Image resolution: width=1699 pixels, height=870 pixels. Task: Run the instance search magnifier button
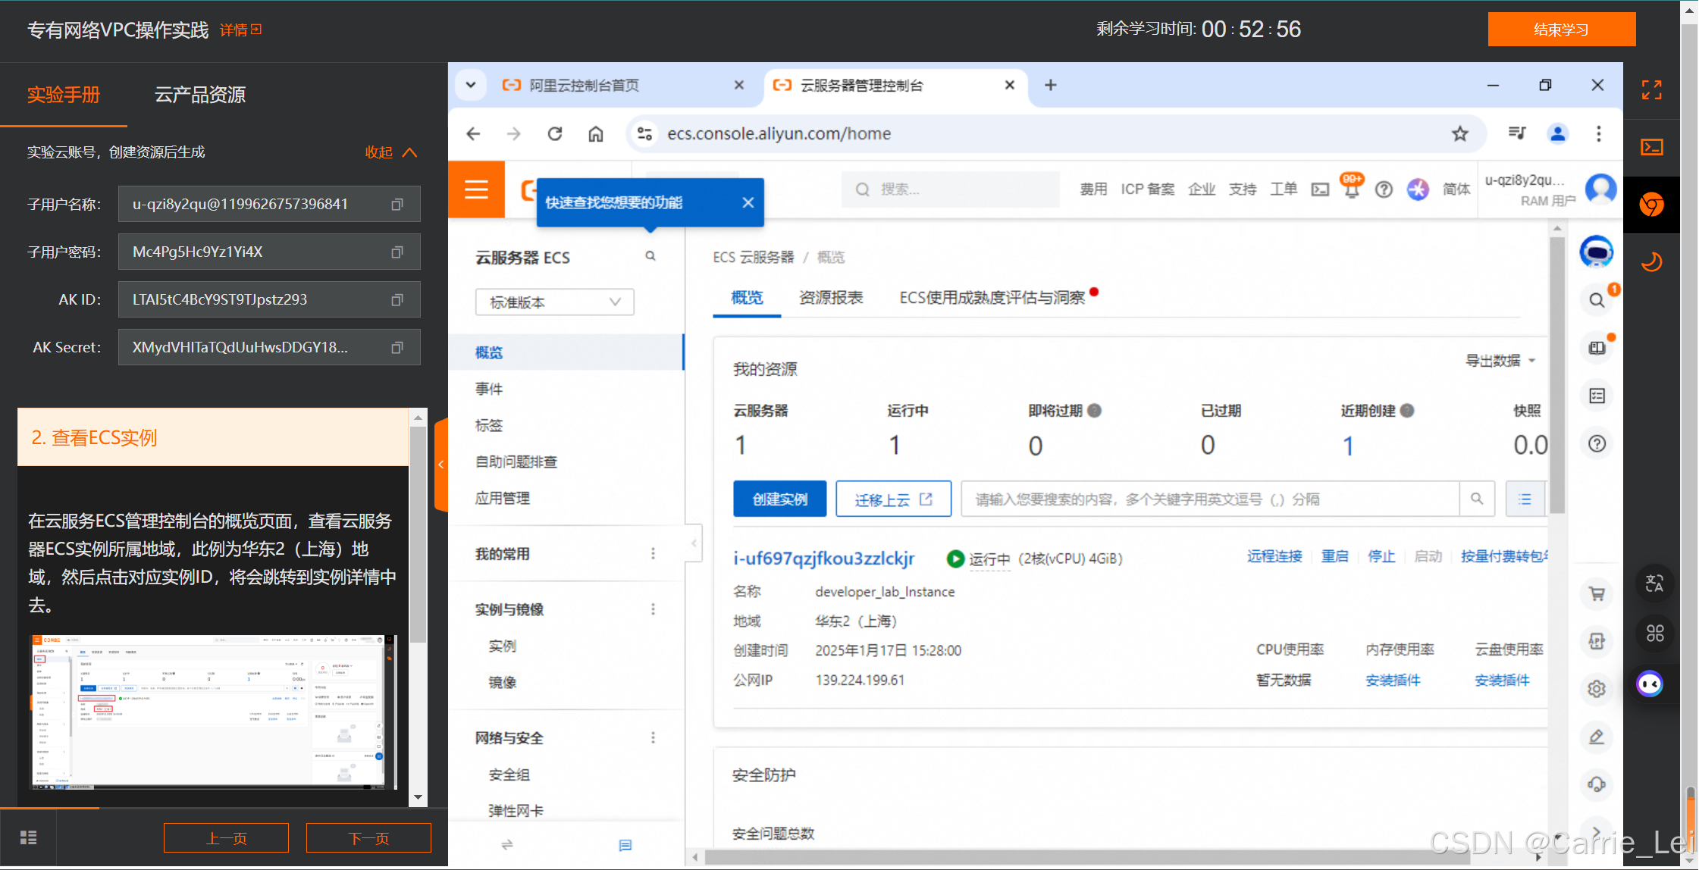pos(1476,499)
